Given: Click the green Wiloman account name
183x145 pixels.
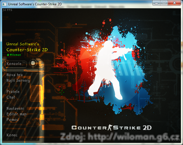Looking at the screenshot, I should tap(15, 55).
